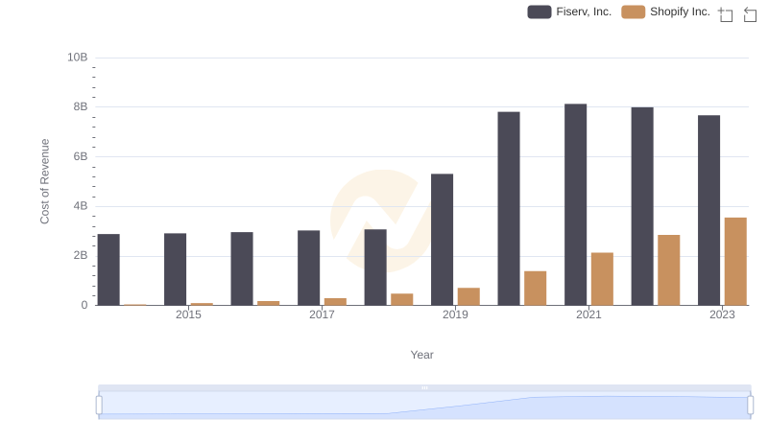The height and width of the screenshot is (442, 768).
Task: Click the Cost of Revenue axis title
Action: pos(44,181)
